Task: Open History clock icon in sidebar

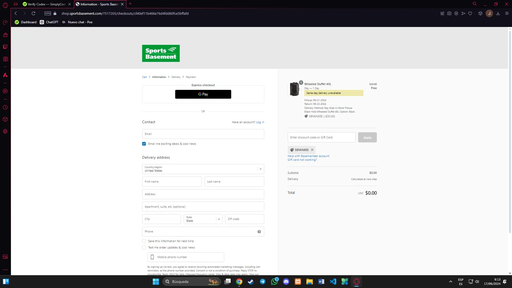Action: (x=5, y=107)
